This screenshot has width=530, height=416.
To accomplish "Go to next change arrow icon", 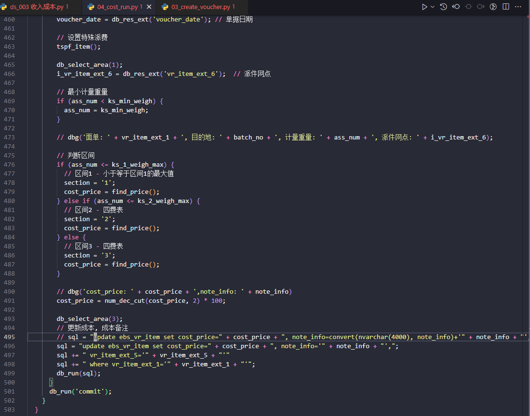I will (481, 7).
